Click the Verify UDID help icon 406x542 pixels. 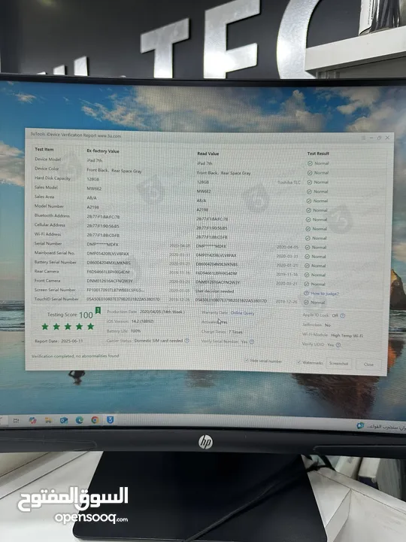pos(338,345)
